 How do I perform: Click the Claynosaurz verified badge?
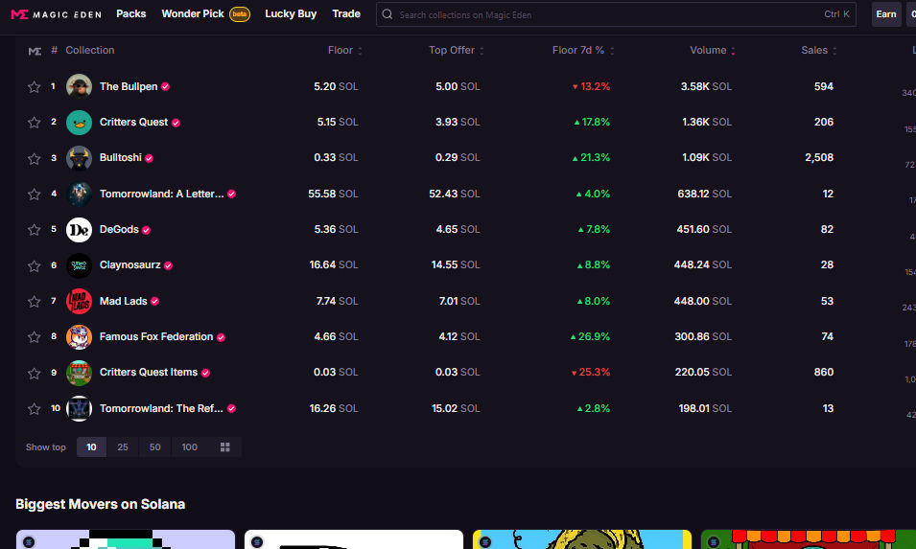tap(168, 266)
